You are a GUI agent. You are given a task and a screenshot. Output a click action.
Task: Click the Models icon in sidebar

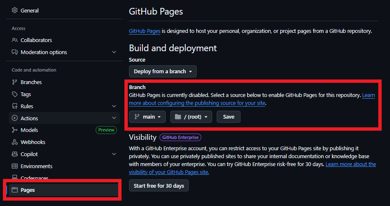[15, 130]
